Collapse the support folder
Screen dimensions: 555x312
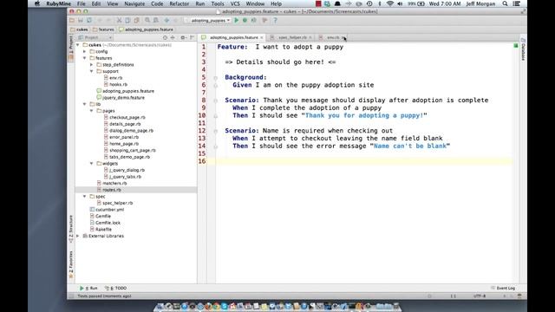click(x=91, y=71)
